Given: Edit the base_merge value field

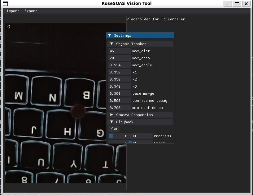Looking at the screenshot, I should [x=120, y=93].
